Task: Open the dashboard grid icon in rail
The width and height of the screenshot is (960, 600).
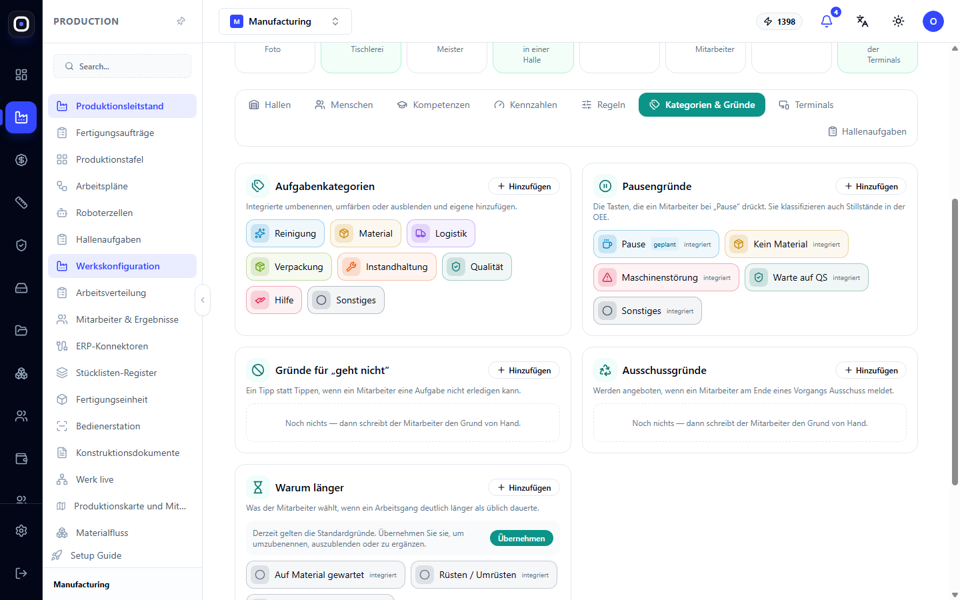Action: click(21, 75)
